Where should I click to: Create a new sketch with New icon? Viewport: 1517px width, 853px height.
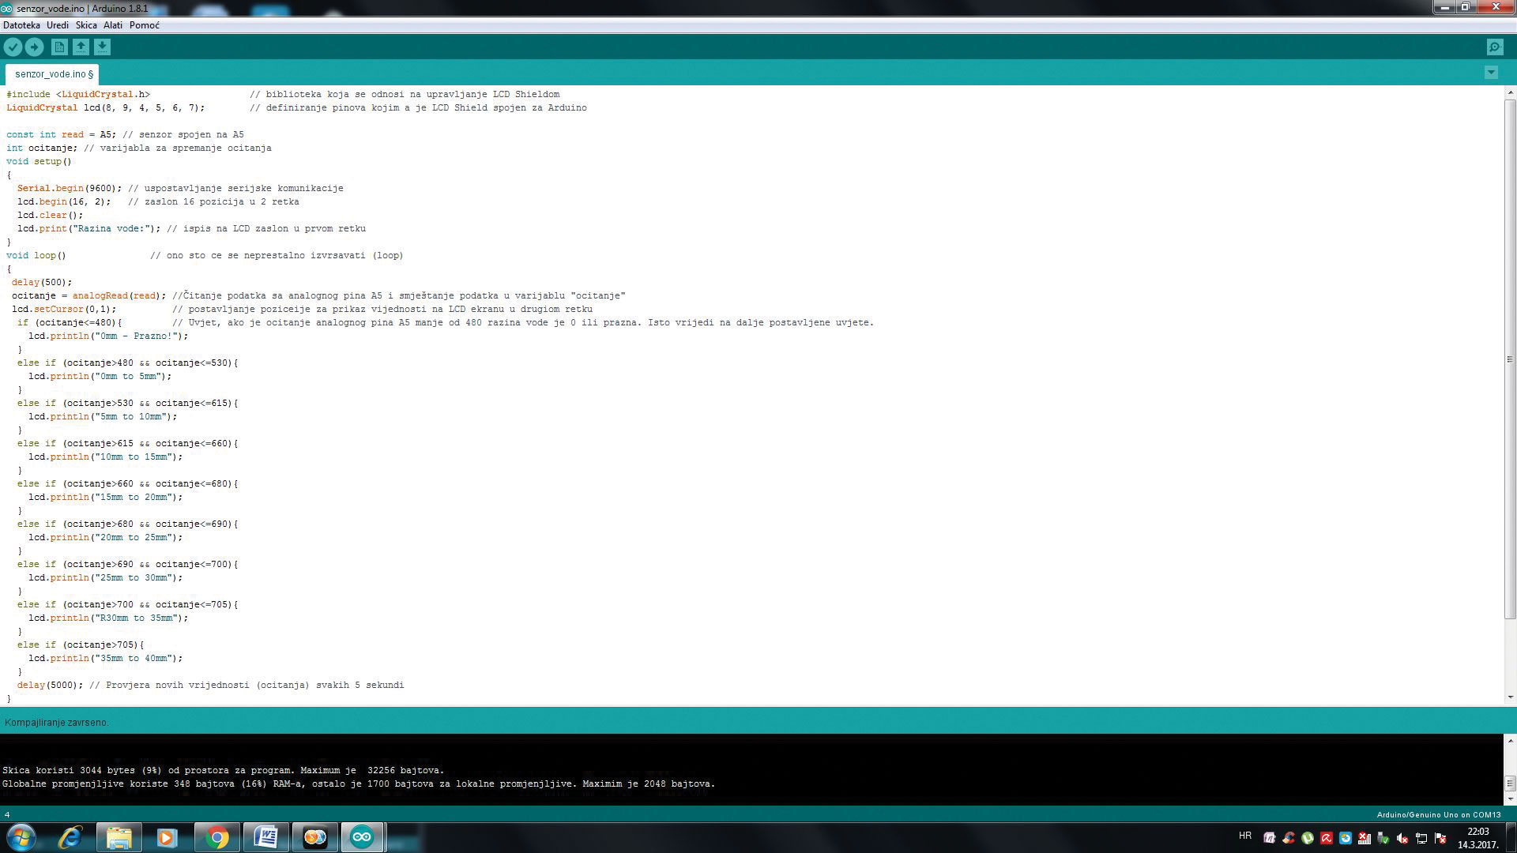pyautogui.click(x=59, y=47)
